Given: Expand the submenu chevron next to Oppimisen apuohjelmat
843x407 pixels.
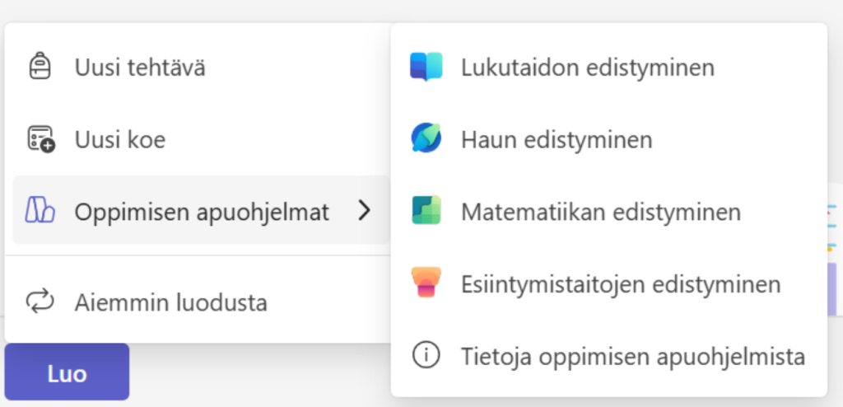Looking at the screenshot, I should pos(365,212).
